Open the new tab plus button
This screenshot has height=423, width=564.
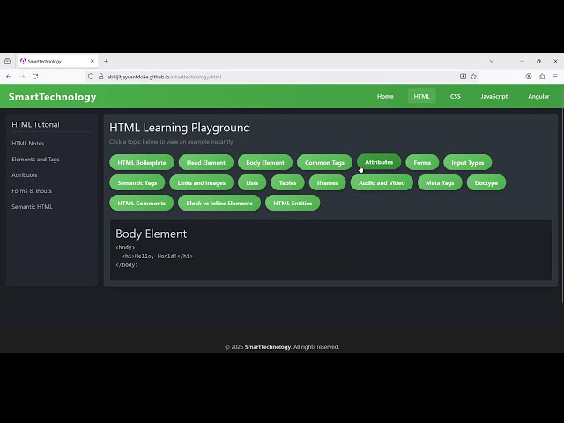point(106,61)
